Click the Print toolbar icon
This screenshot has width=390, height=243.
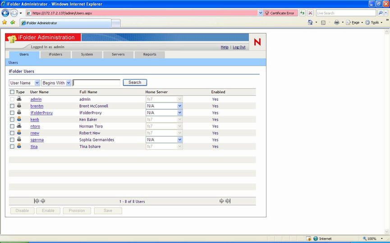(x=337, y=22)
